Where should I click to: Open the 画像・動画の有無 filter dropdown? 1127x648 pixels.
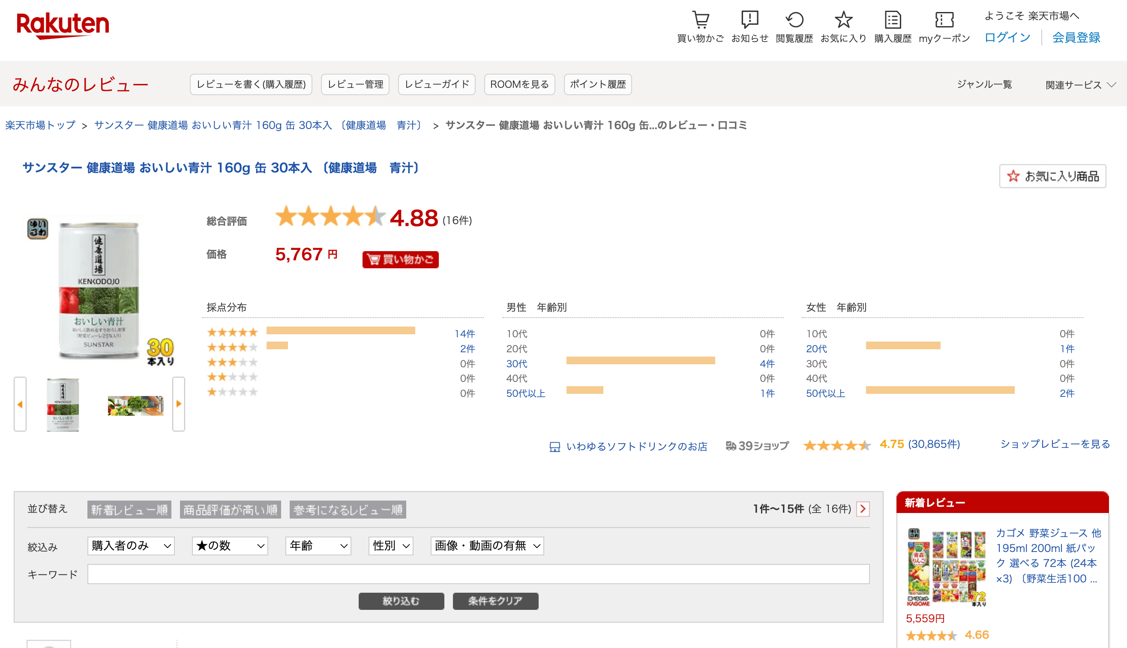tap(487, 546)
